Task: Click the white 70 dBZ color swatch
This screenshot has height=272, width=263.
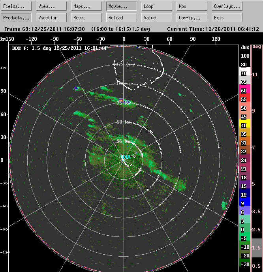Action: pos(245,71)
